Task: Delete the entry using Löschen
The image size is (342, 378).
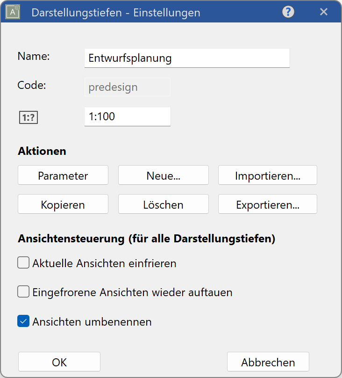Action: click(x=163, y=204)
